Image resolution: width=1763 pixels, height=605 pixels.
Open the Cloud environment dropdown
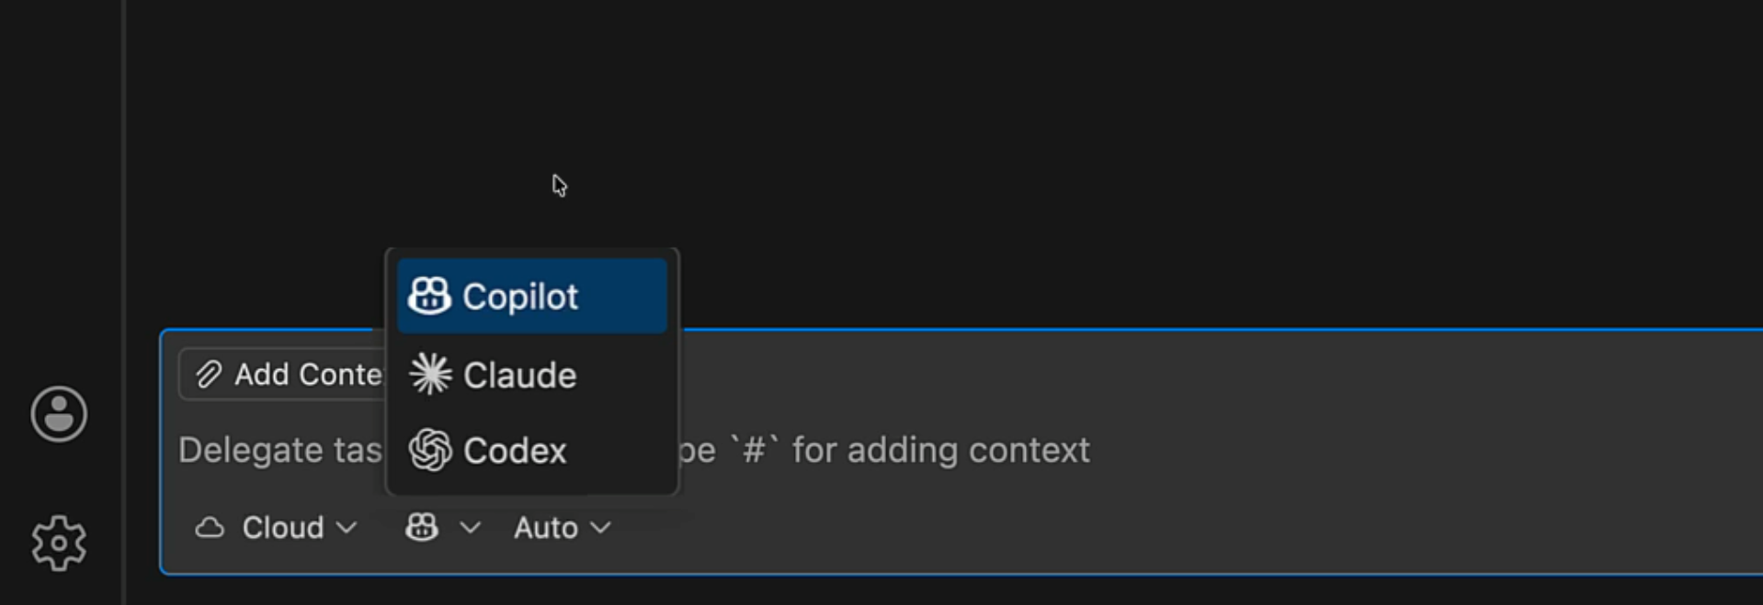tap(278, 527)
